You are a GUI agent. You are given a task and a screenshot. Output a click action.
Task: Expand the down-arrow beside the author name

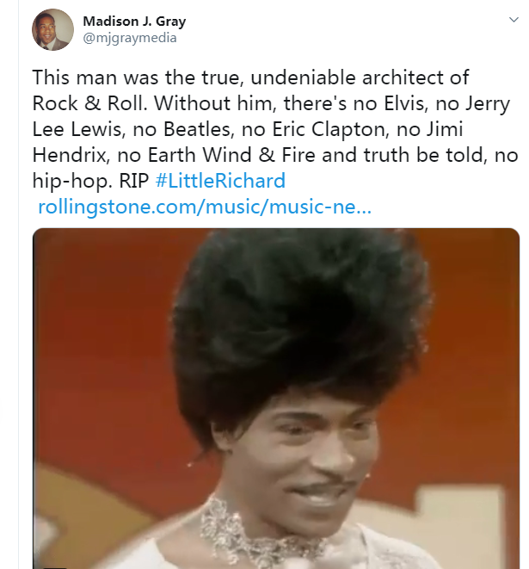[x=514, y=20]
